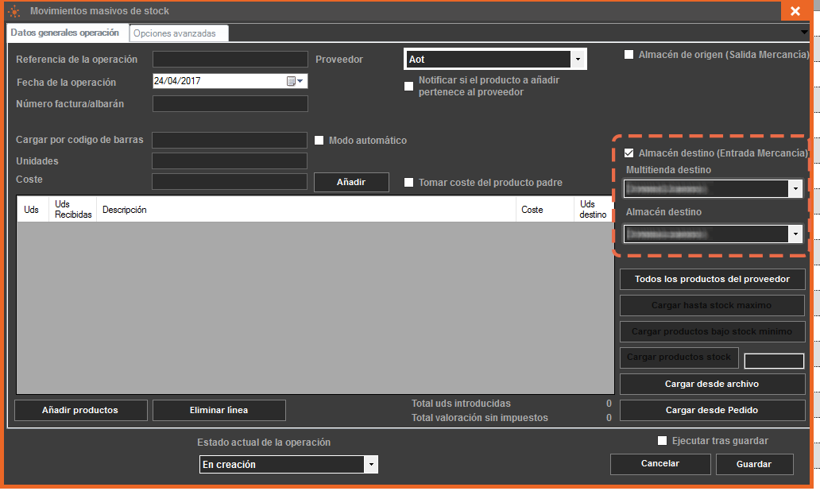Click the app logo in title bar

click(x=14, y=11)
